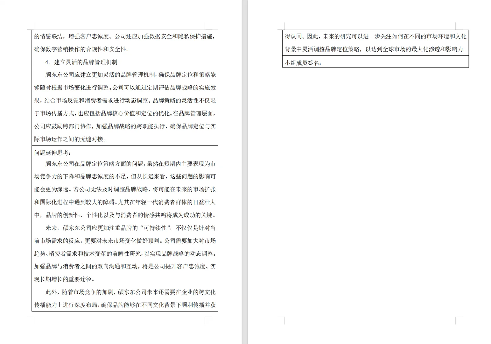The height and width of the screenshot is (344, 491).
Task: Click the line starting '未来，颜东东公司应更加注重品牌'
Action: 130,228
